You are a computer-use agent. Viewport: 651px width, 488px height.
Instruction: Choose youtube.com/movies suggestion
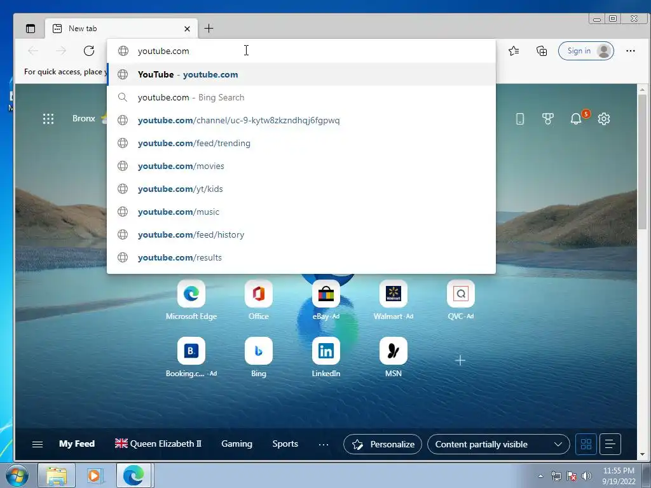[x=301, y=166]
